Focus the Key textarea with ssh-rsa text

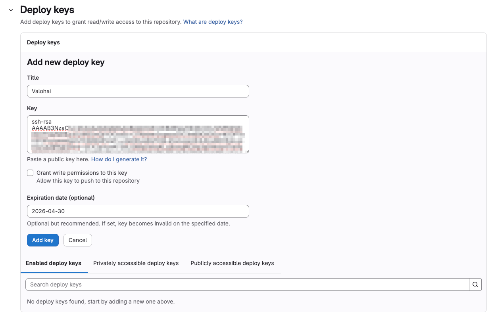click(x=138, y=134)
